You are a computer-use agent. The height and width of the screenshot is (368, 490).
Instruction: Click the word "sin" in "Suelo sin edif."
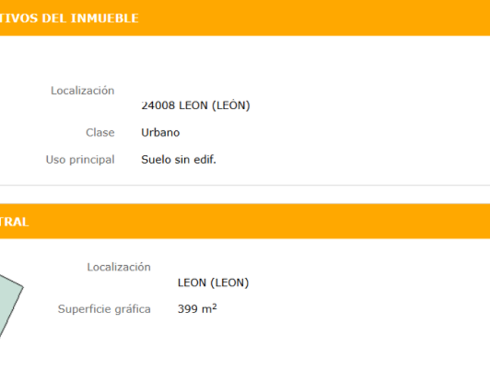182,159
